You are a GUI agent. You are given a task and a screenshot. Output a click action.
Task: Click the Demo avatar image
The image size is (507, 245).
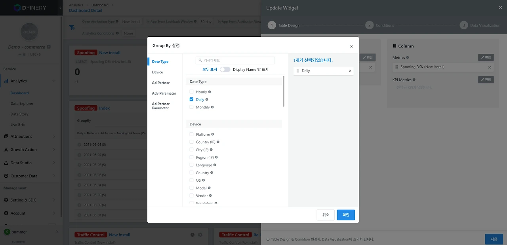point(29,32)
